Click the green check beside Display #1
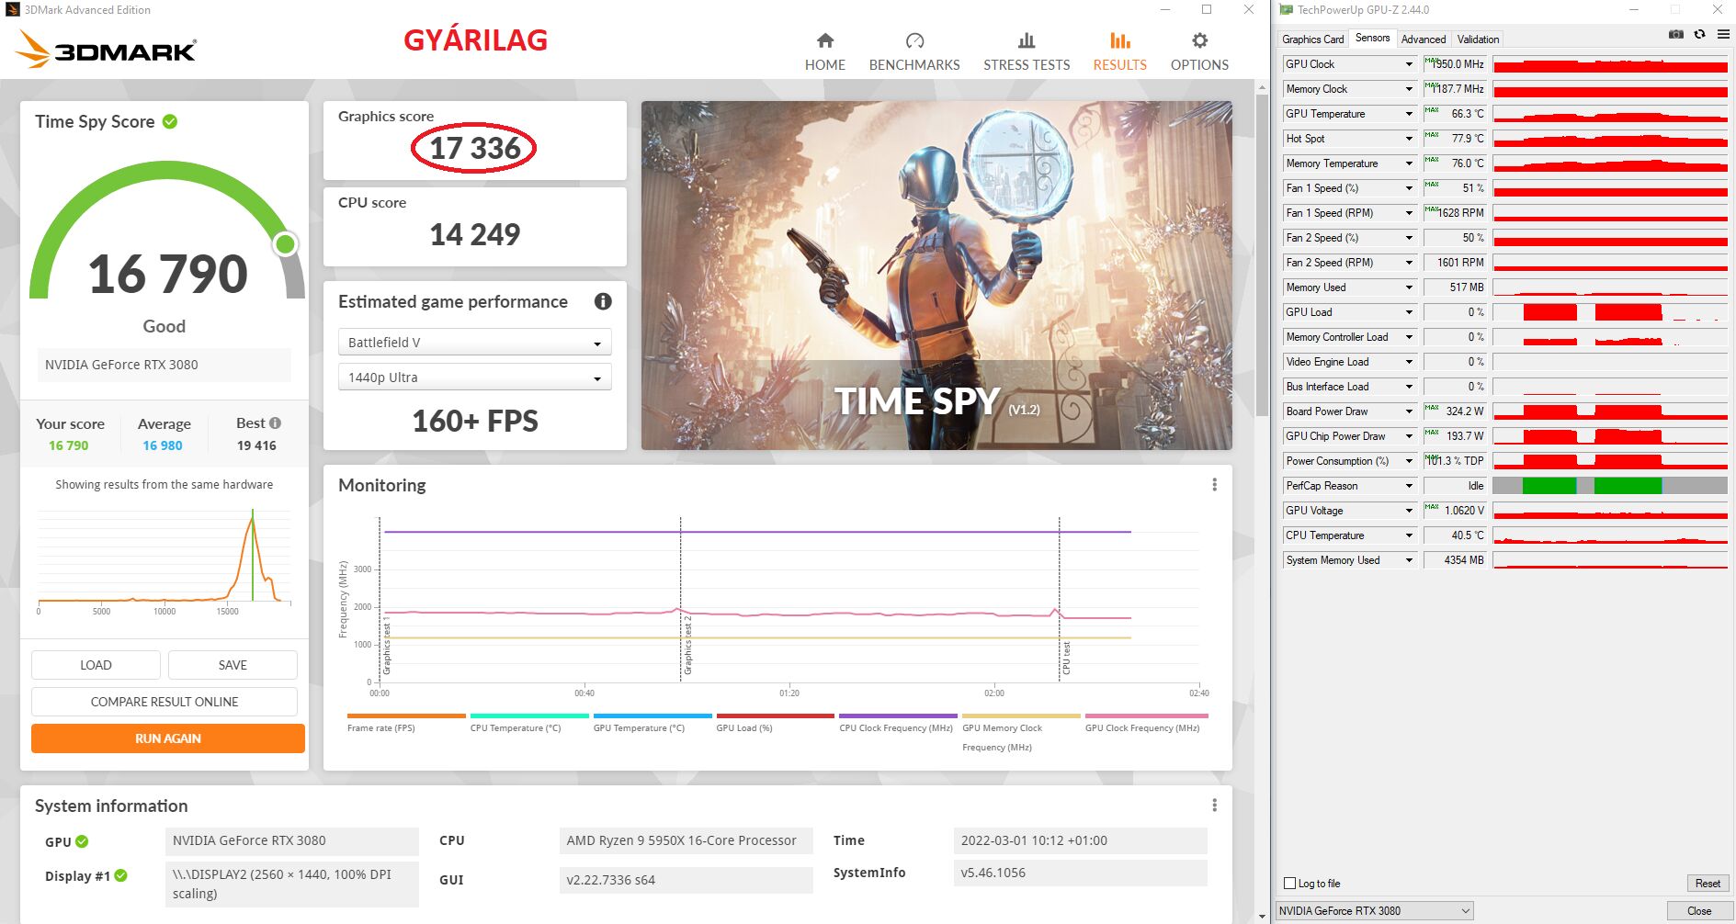This screenshot has width=1736, height=924. coord(120,876)
